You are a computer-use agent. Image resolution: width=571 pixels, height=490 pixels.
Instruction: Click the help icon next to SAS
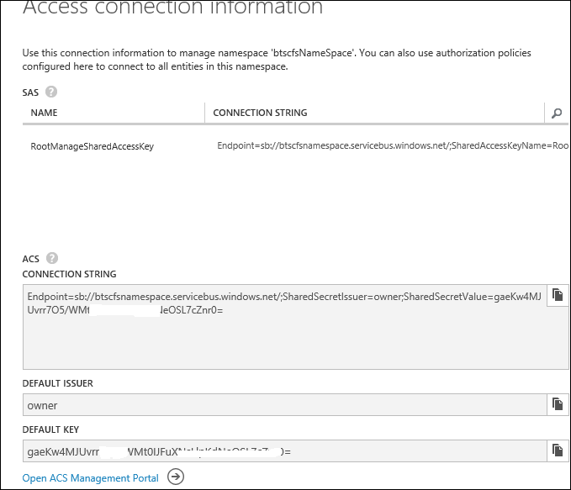coord(51,92)
